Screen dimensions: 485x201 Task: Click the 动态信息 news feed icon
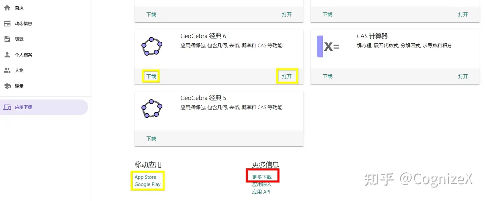7,24
